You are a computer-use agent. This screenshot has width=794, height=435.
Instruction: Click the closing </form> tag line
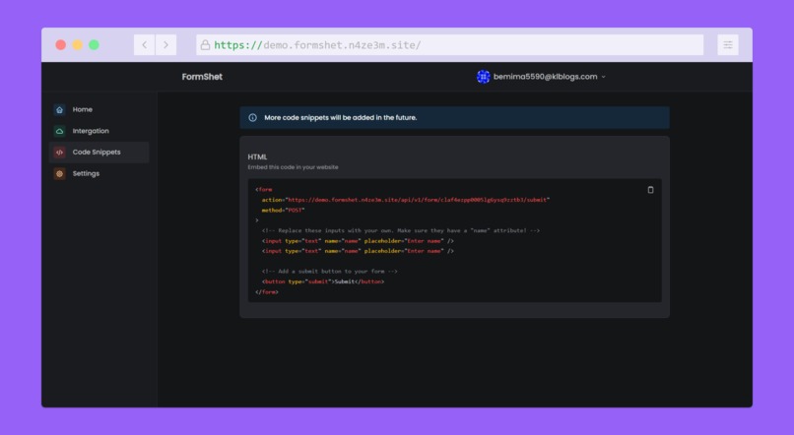[x=267, y=292]
